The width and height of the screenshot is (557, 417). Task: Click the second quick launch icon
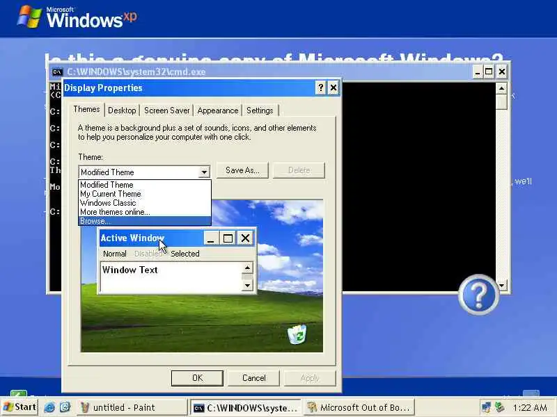click(65, 407)
